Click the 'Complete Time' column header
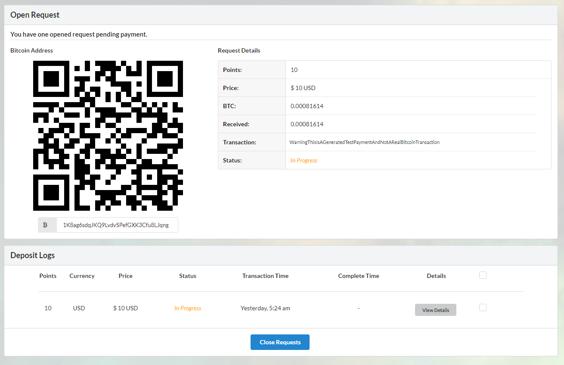 tap(359, 276)
